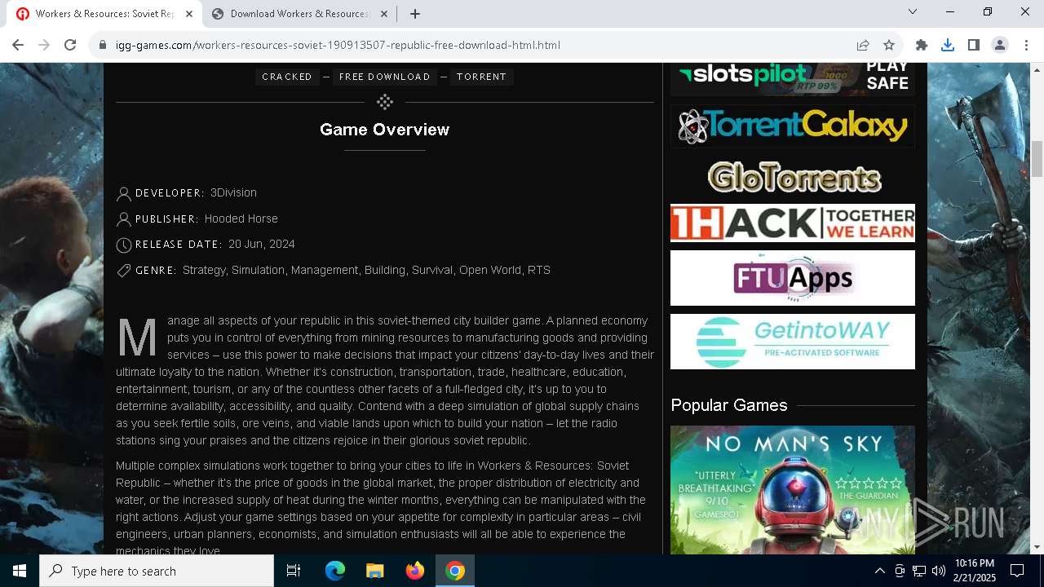Open the TorrentGalaxy banner
The width and height of the screenshot is (1044, 587).
point(793,126)
